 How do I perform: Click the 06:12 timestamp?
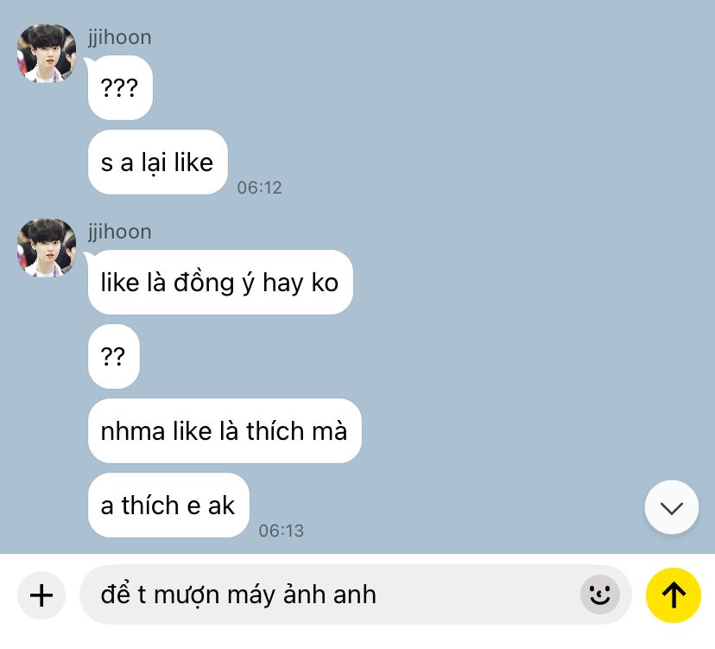click(x=259, y=188)
